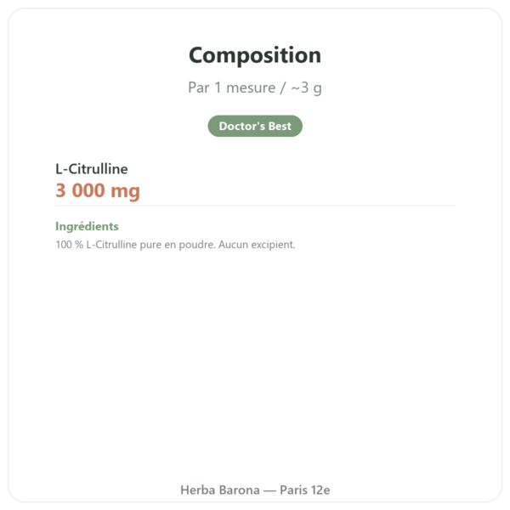This screenshot has width=510, height=510.
Task: Click empty card area below ingredients
Action: 255,358
